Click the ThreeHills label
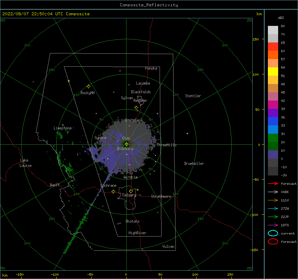The height and width of the screenshot is (279, 298). 167,145
